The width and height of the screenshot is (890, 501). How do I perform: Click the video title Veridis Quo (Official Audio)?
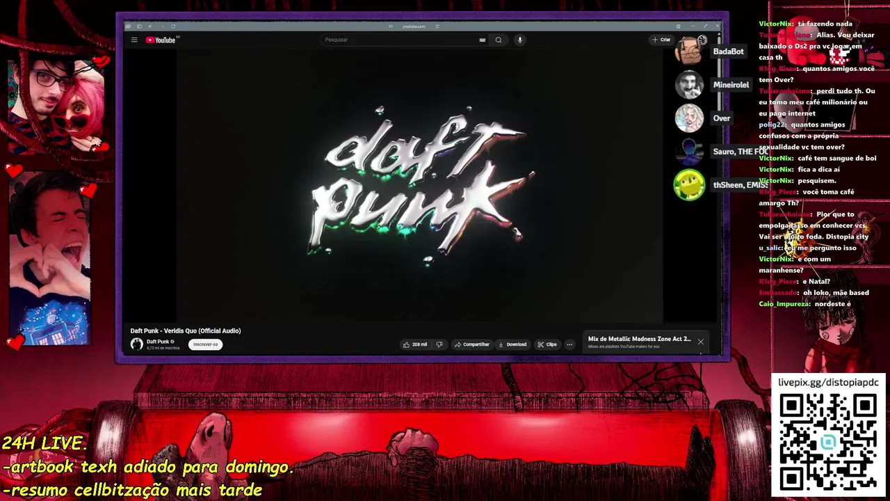pos(186,331)
